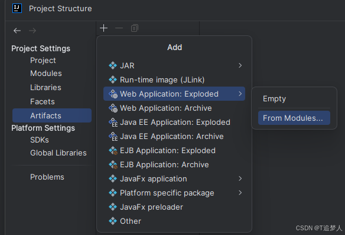Open the Facets settings page
Screen dimensions: 345x235
(x=43, y=101)
